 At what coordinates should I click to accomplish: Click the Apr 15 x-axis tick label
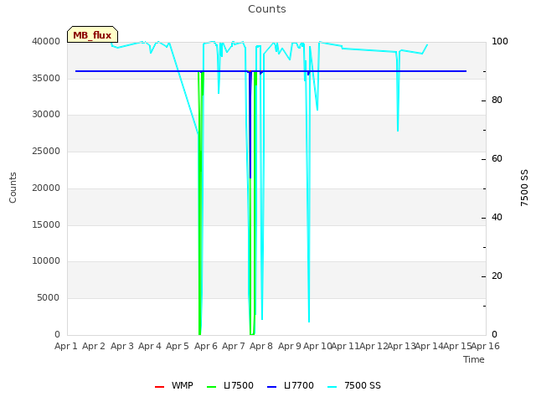457,346
